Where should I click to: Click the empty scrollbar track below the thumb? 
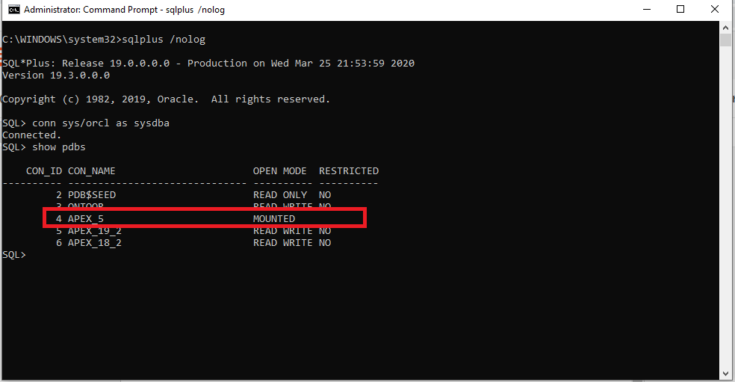click(x=725, y=224)
